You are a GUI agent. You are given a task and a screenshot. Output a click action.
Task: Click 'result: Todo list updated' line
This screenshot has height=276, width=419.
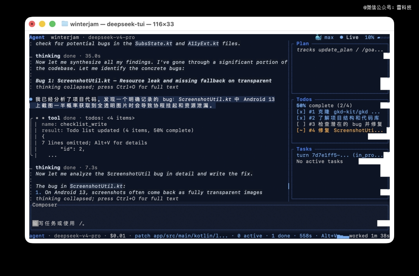point(118,130)
